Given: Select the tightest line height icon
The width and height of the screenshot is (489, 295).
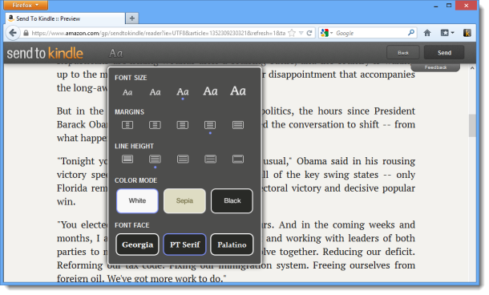Looking at the screenshot, I should (x=127, y=159).
